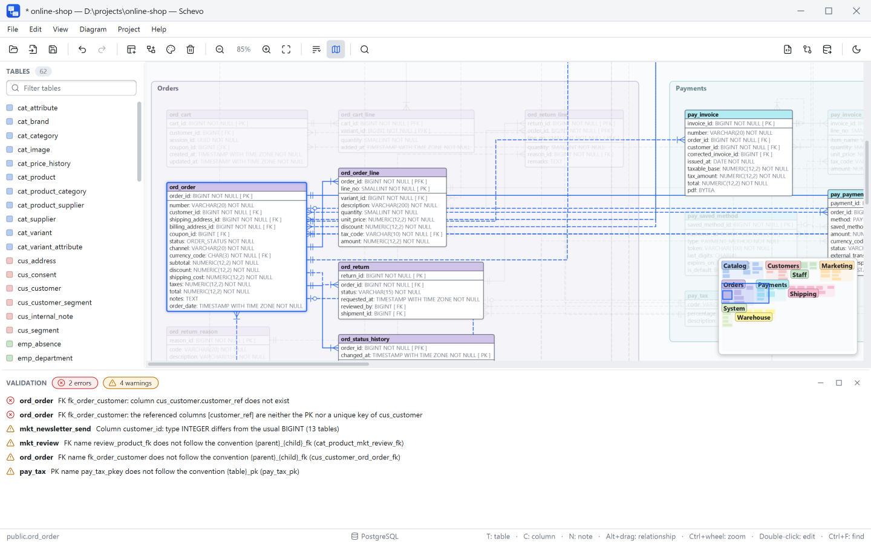
Task: Undo the last change
Action: pyautogui.click(x=82, y=50)
